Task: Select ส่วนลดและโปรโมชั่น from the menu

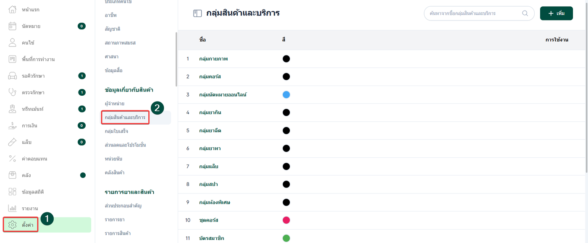Action: [125, 145]
